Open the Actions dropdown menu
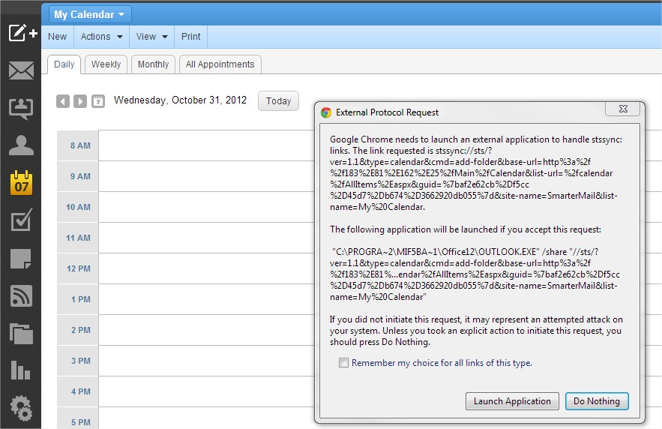Screen dimensions: 662x429 point(102,37)
